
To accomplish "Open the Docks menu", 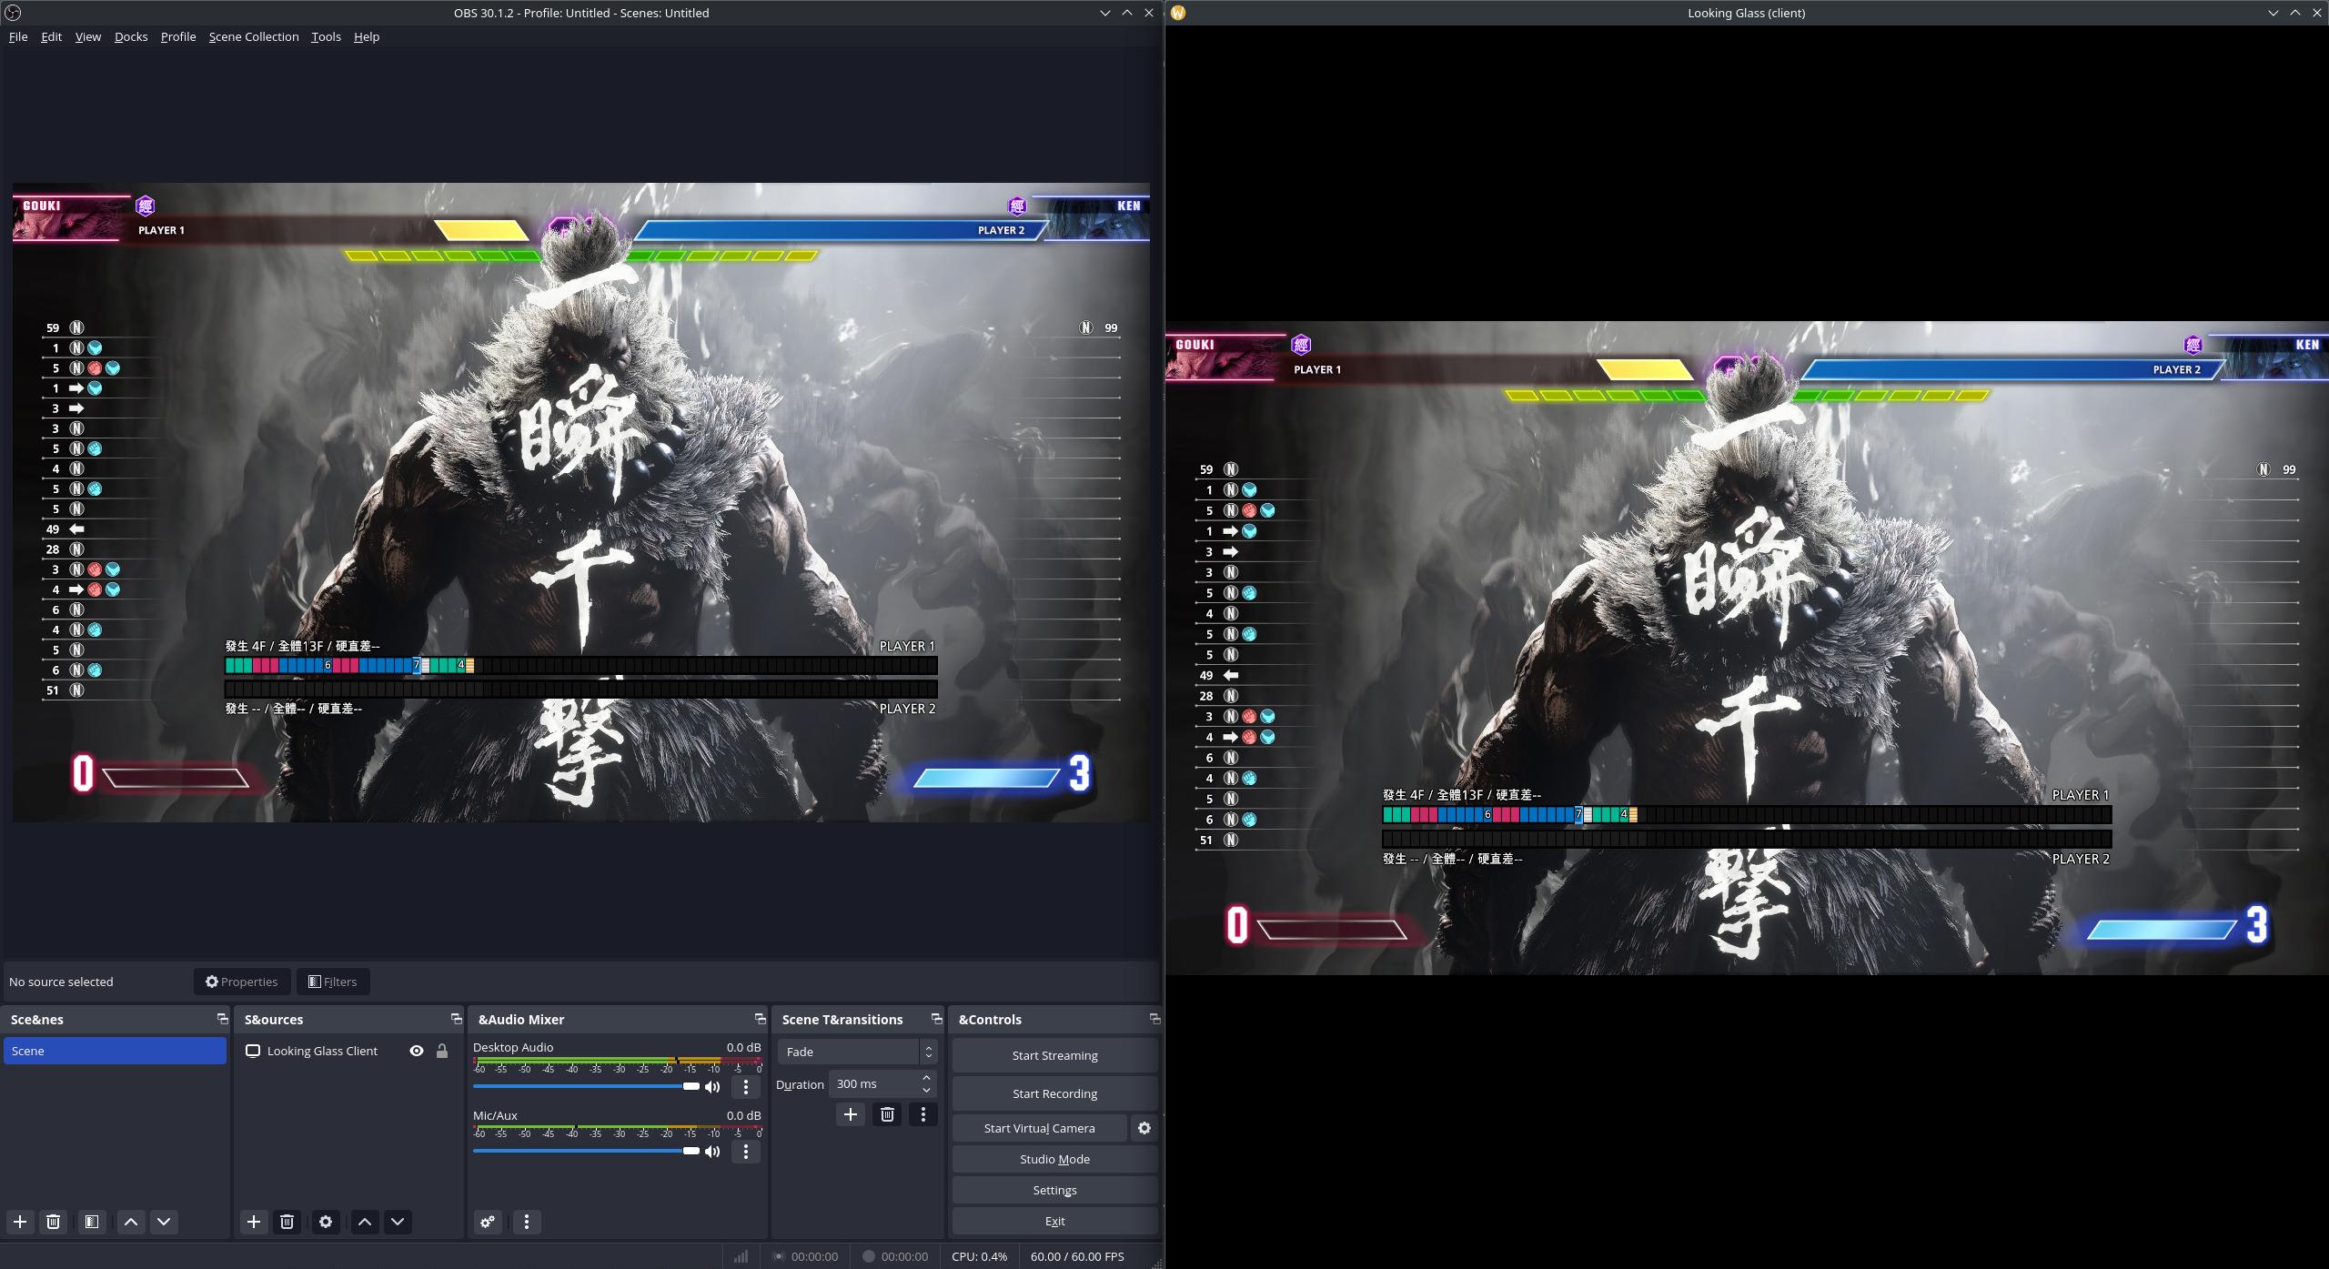I will coord(130,36).
